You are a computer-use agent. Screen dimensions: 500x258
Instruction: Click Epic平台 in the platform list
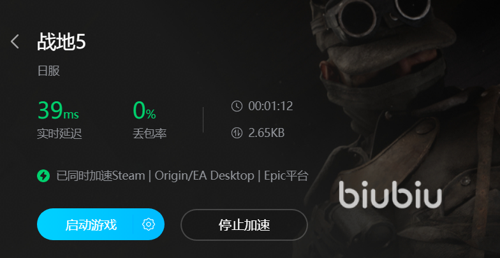click(286, 176)
